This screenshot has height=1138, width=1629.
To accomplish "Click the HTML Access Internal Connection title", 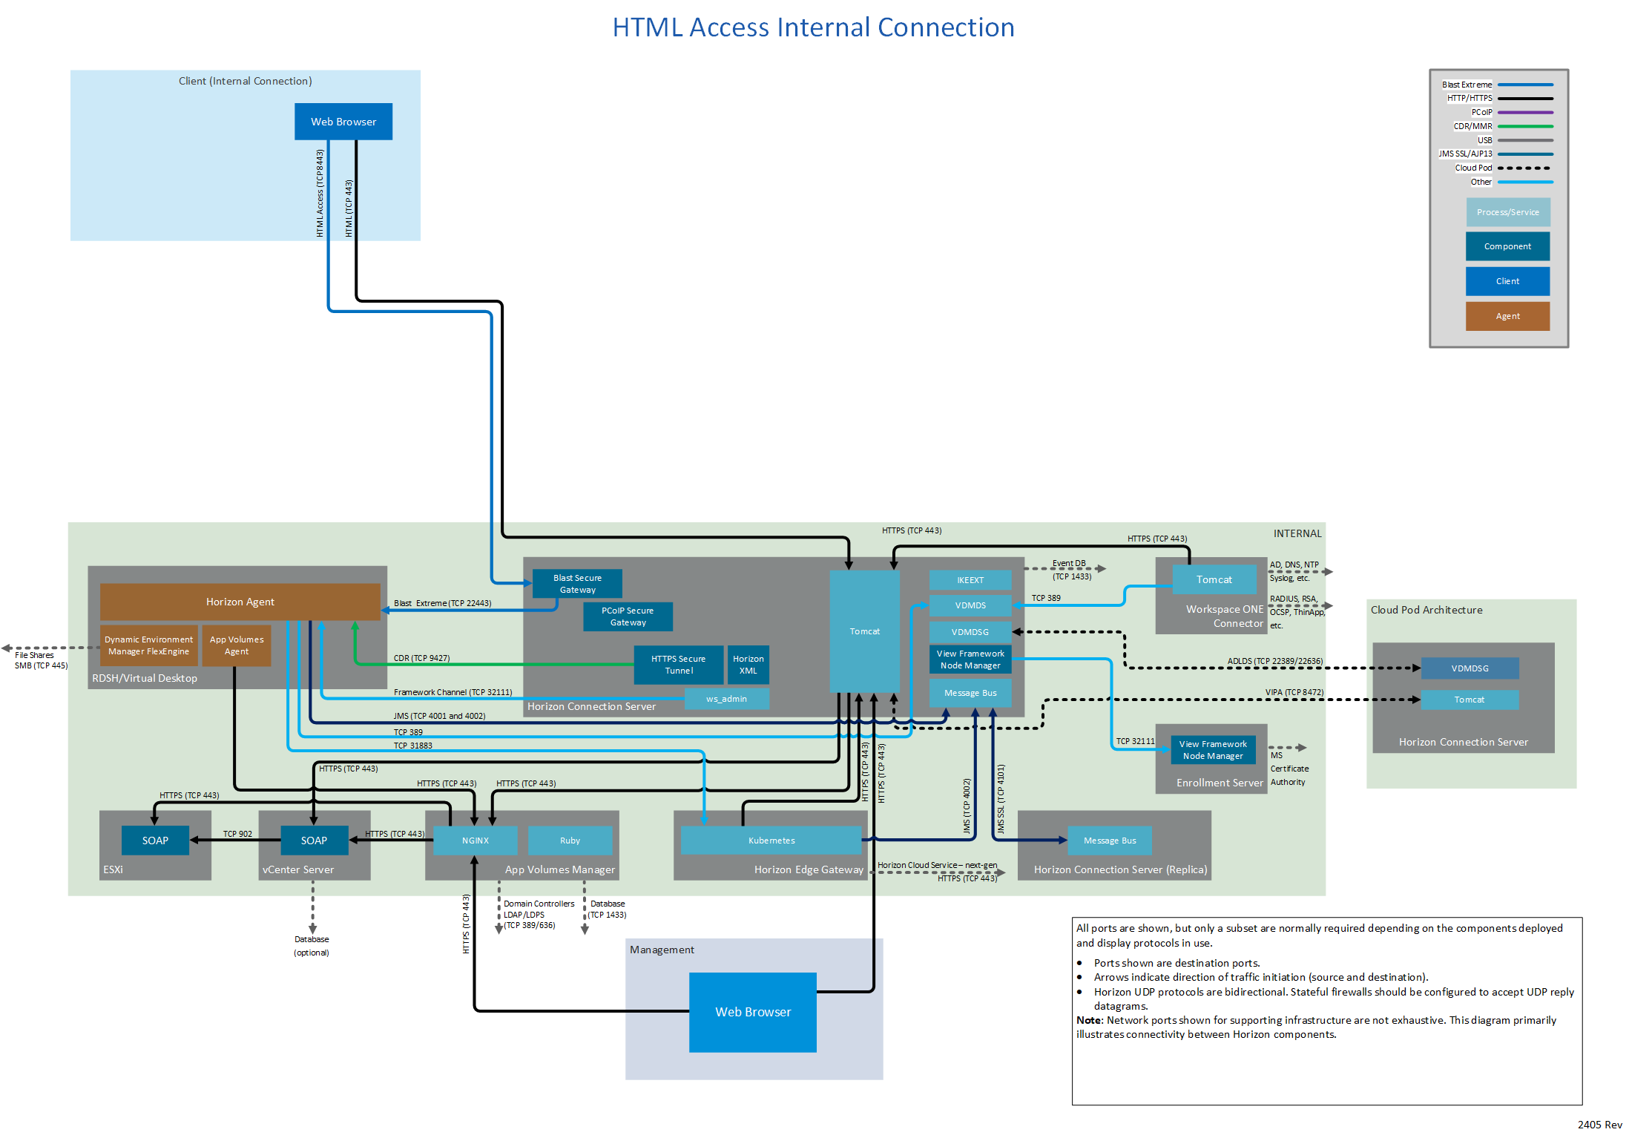I will click(x=813, y=27).
